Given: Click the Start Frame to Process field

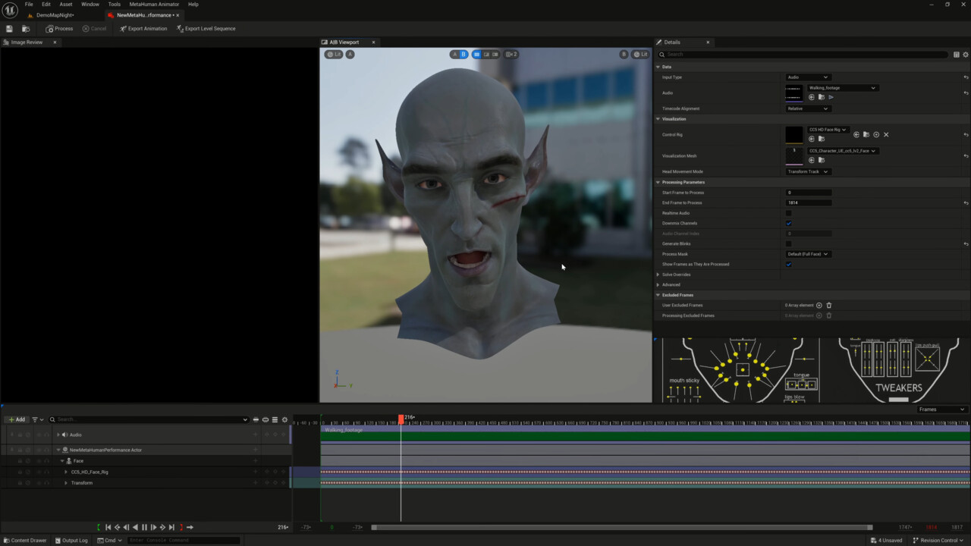Looking at the screenshot, I should point(808,193).
